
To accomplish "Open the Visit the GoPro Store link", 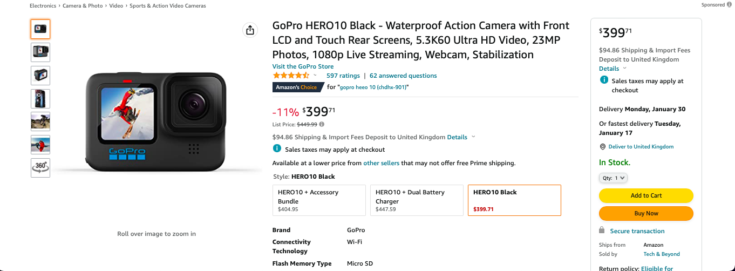I will (x=303, y=66).
